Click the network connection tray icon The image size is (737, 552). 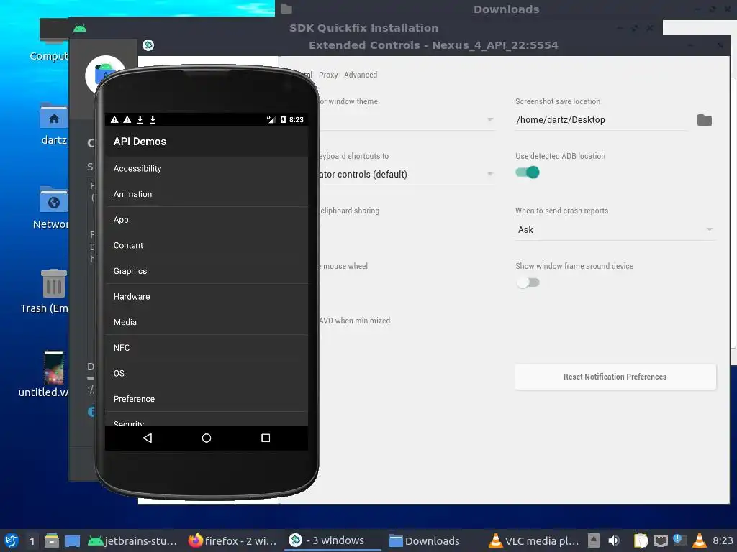tap(661, 540)
